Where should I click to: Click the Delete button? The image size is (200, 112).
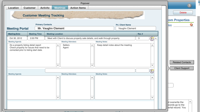coord(183,13)
